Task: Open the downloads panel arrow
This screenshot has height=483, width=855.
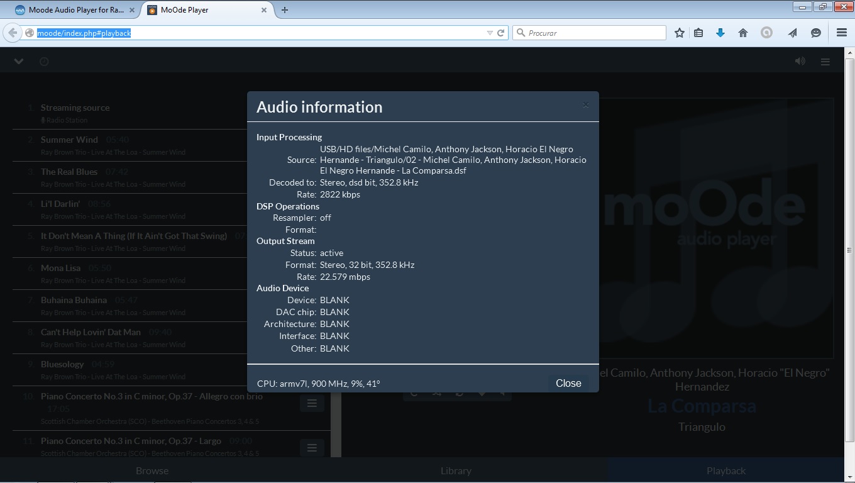Action: click(720, 33)
